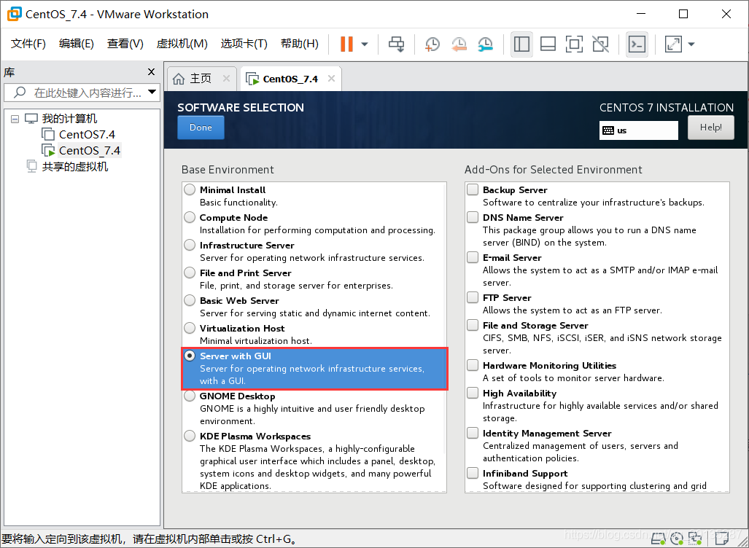Pause the virtual machine with orange pause icon
Image resolution: width=749 pixels, height=548 pixels.
point(347,44)
